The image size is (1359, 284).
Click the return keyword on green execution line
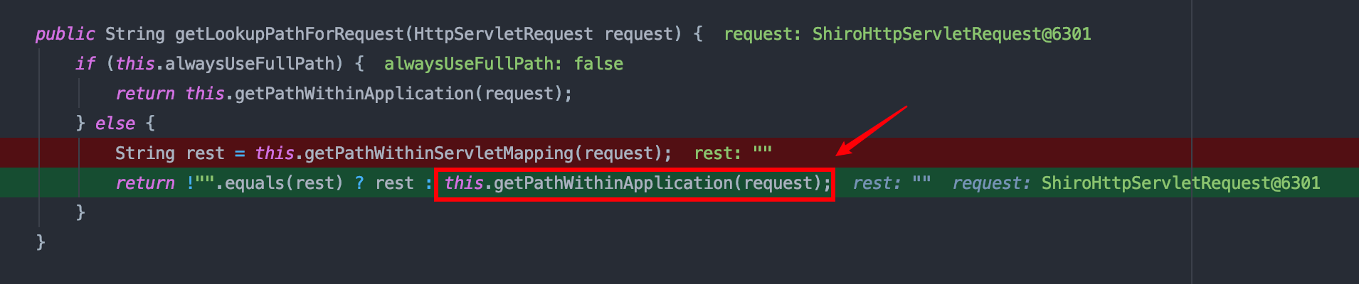(x=145, y=183)
